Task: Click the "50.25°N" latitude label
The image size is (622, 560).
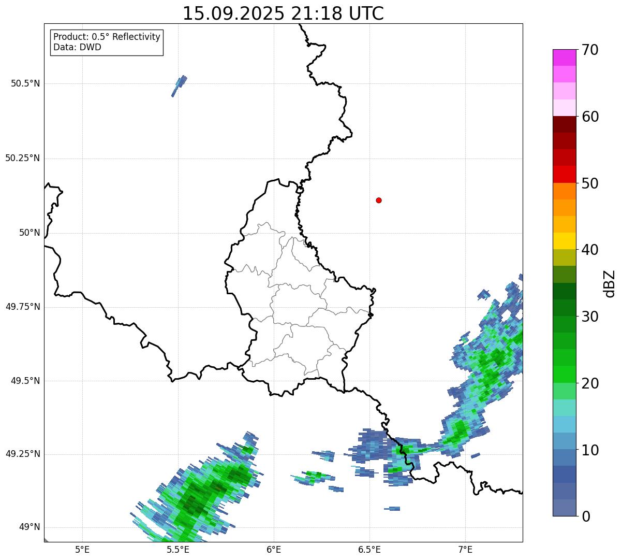Action: pyautogui.click(x=22, y=158)
